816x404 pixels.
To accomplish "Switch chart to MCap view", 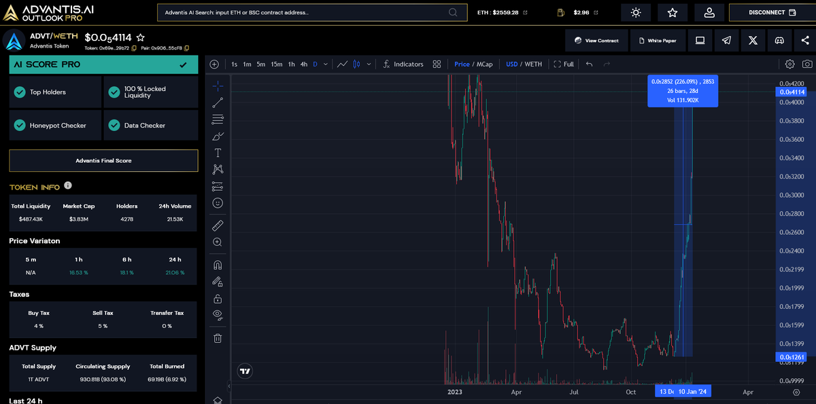I will 485,65.
